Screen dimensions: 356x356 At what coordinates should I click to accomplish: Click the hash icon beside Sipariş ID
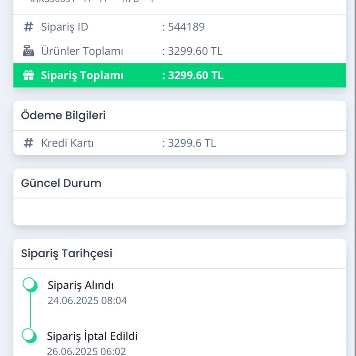28,27
